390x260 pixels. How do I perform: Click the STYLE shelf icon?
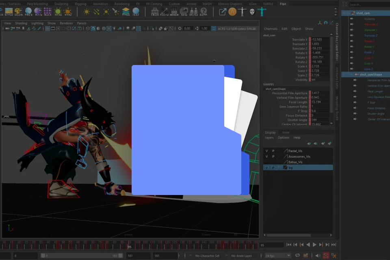9,12
